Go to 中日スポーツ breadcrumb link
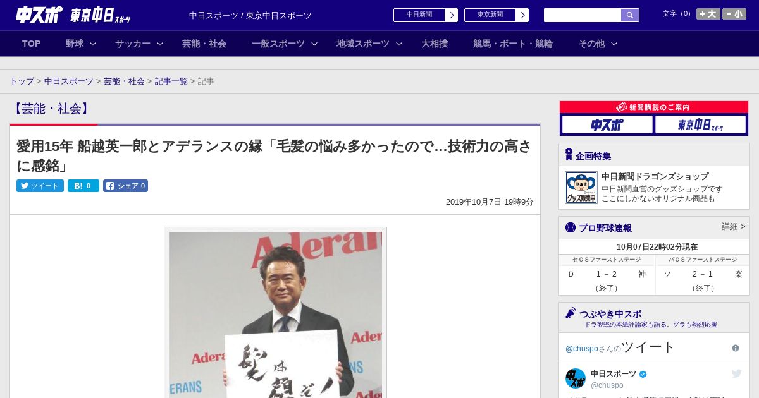This screenshot has height=398, width=759. [69, 81]
